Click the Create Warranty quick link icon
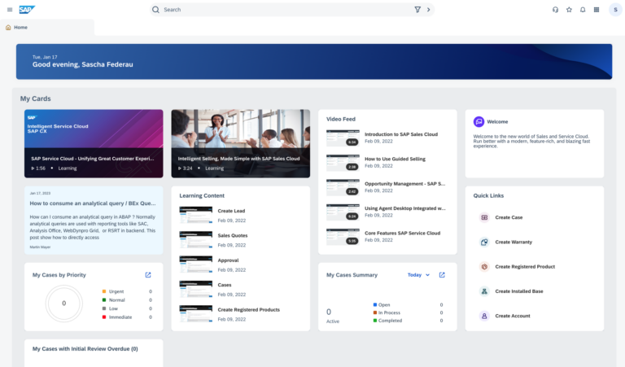 [484, 242]
